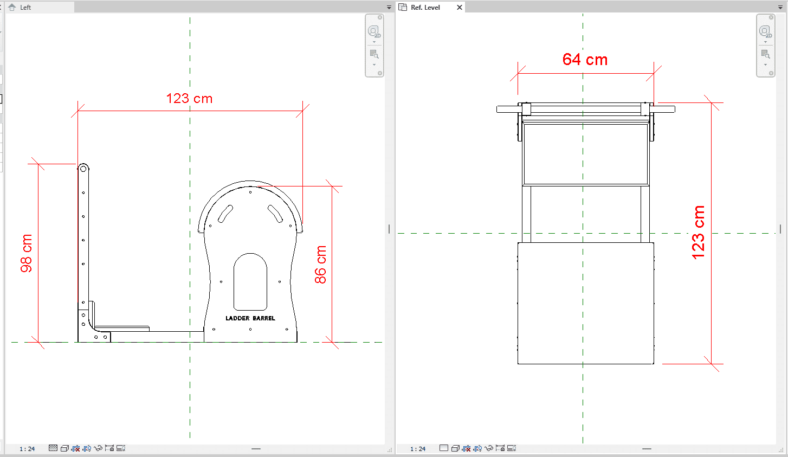This screenshot has height=457, width=788.
Task: Select the Ref. Level view tab
Action: [425, 8]
